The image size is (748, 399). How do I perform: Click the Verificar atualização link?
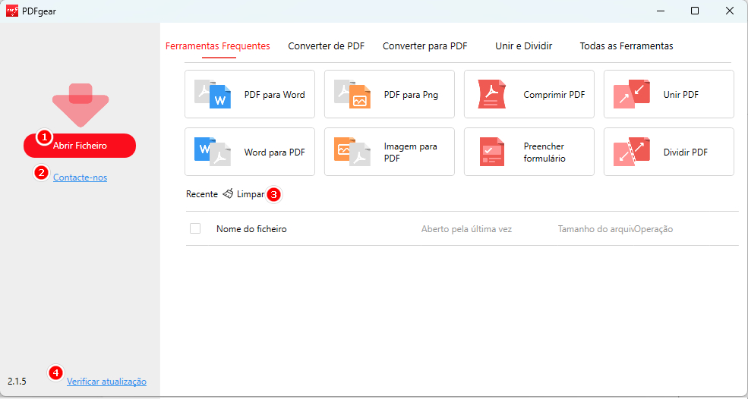(x=106, y=382)
